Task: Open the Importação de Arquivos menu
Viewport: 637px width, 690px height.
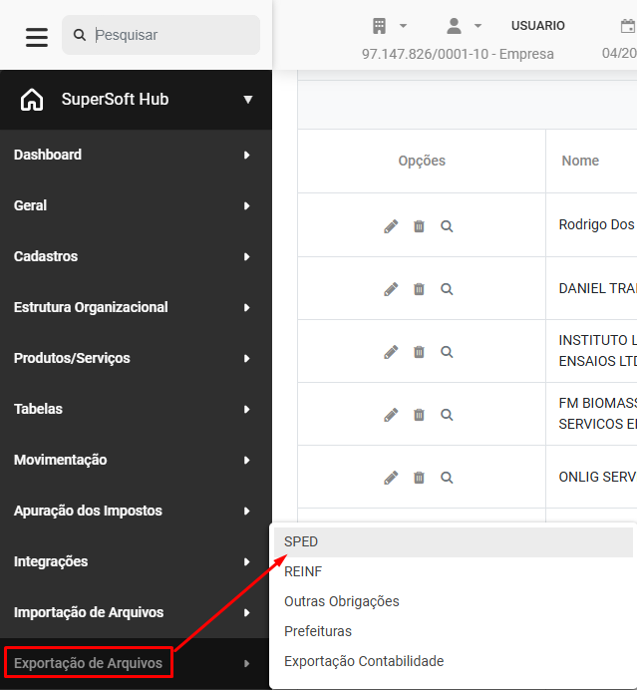Action: pos(136,612)
